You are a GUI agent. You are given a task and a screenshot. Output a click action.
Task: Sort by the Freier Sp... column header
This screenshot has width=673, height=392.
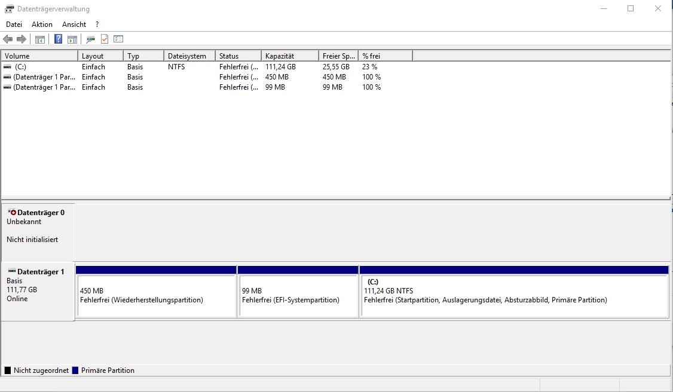click(x=338, y=56)
